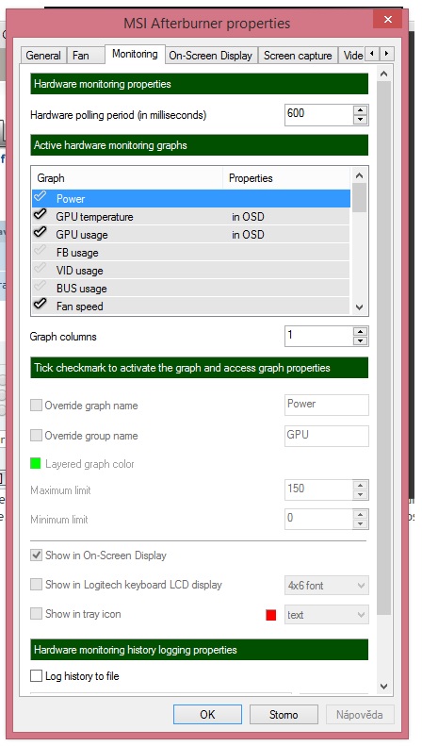The image size is (422, 746).
Task: Open the On-Screen Display tab
Action: click(210, 56)
